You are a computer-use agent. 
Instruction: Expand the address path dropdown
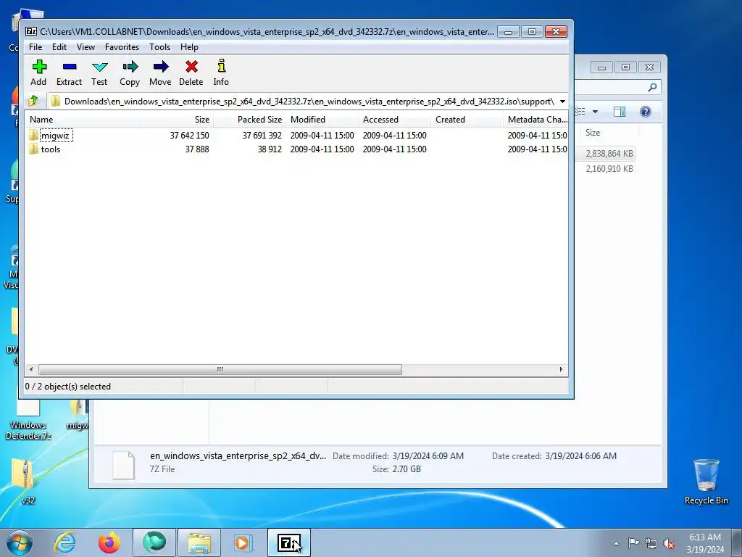pos(562,102)
